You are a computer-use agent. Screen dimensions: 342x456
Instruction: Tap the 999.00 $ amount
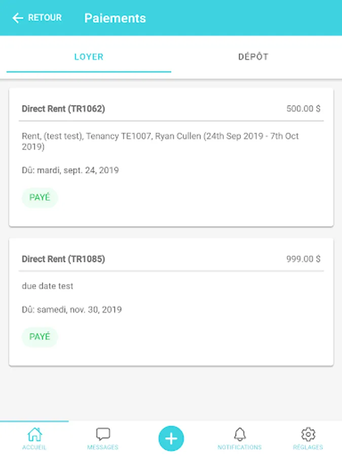(303, 259)
